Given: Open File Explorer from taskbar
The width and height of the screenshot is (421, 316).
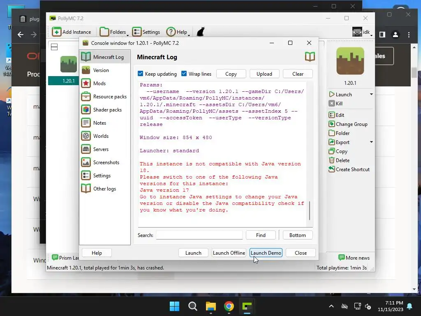Looking at the screenshot, I should coord(211,306).
